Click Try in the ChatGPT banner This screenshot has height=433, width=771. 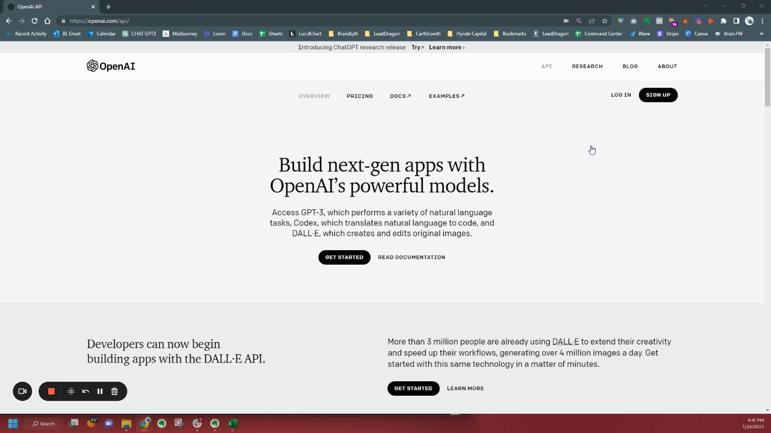point(417,48)
